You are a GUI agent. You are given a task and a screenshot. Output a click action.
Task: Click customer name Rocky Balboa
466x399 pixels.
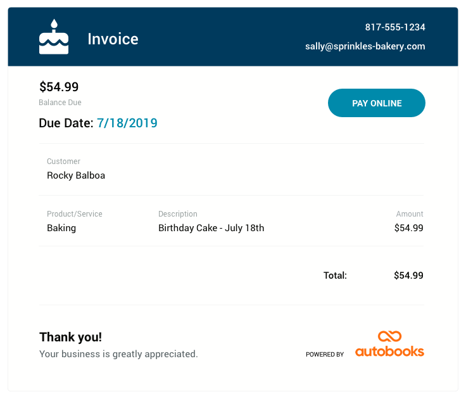coord(76,175)
